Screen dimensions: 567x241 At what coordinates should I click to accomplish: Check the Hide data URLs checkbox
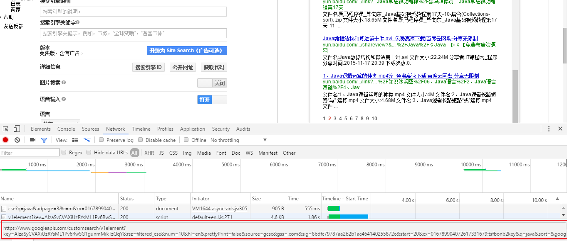tap(89, 152)
